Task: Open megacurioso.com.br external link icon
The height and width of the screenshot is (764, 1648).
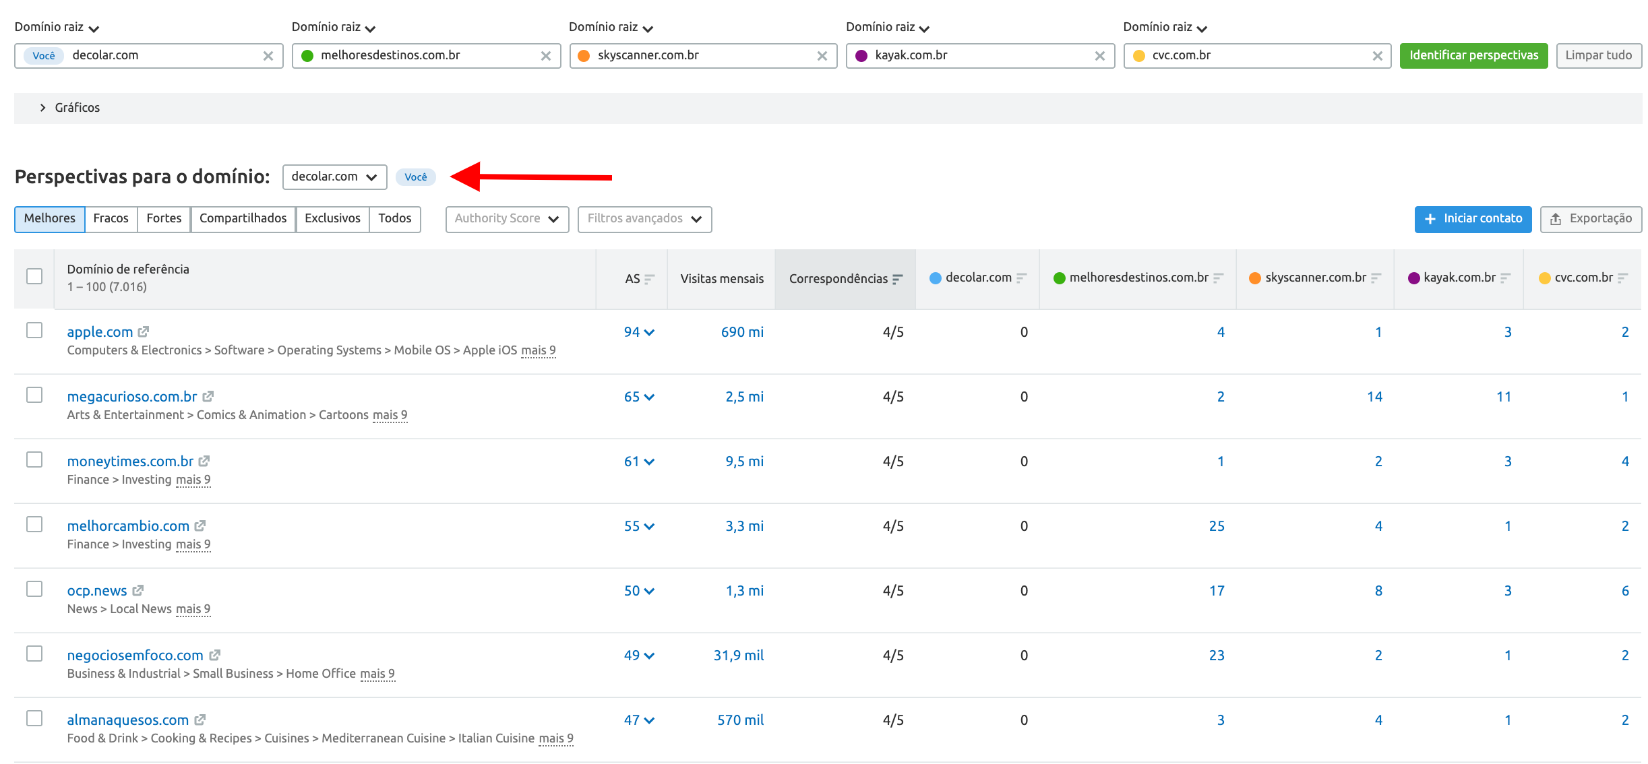Action: click(x=208, y=396)
